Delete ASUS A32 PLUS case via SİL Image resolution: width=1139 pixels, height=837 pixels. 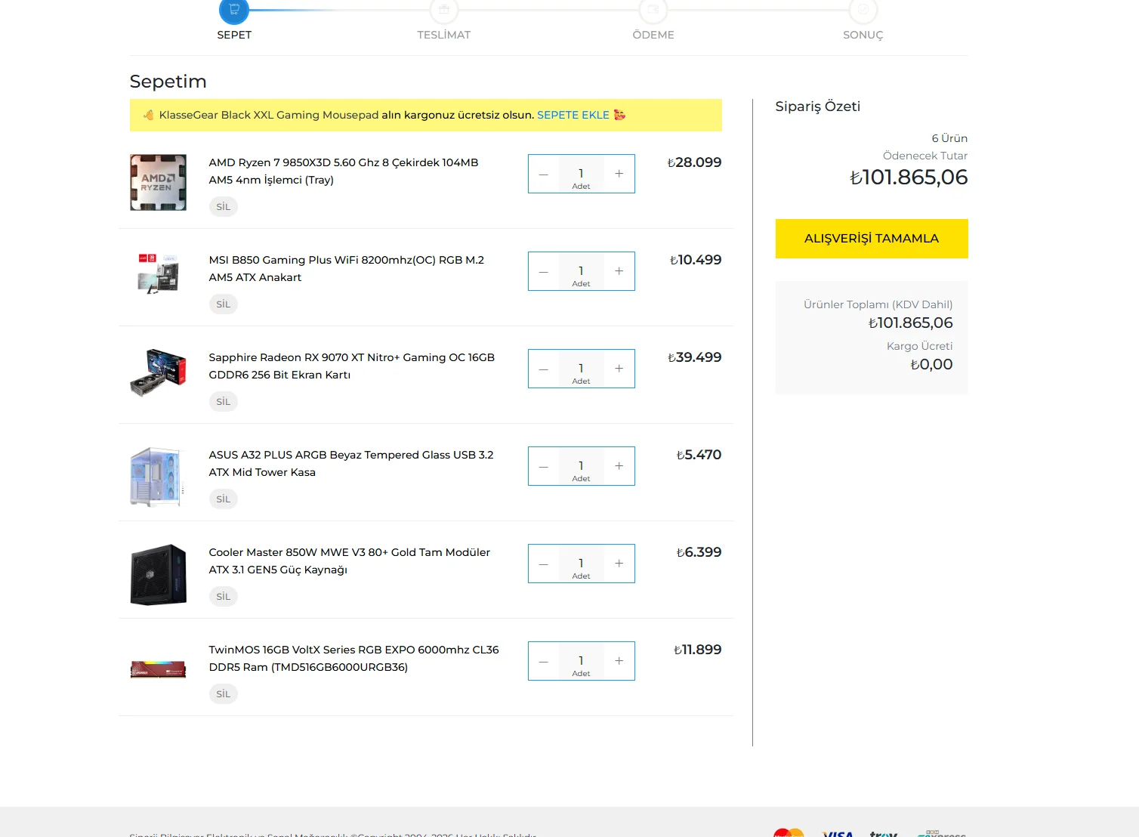(x=224, y=499)
